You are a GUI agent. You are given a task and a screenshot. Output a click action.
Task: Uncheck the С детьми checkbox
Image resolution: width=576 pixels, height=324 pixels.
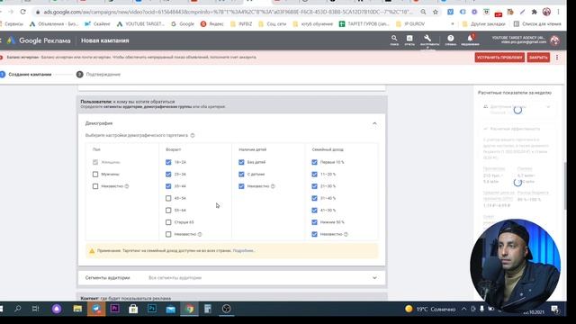(241, 174)
